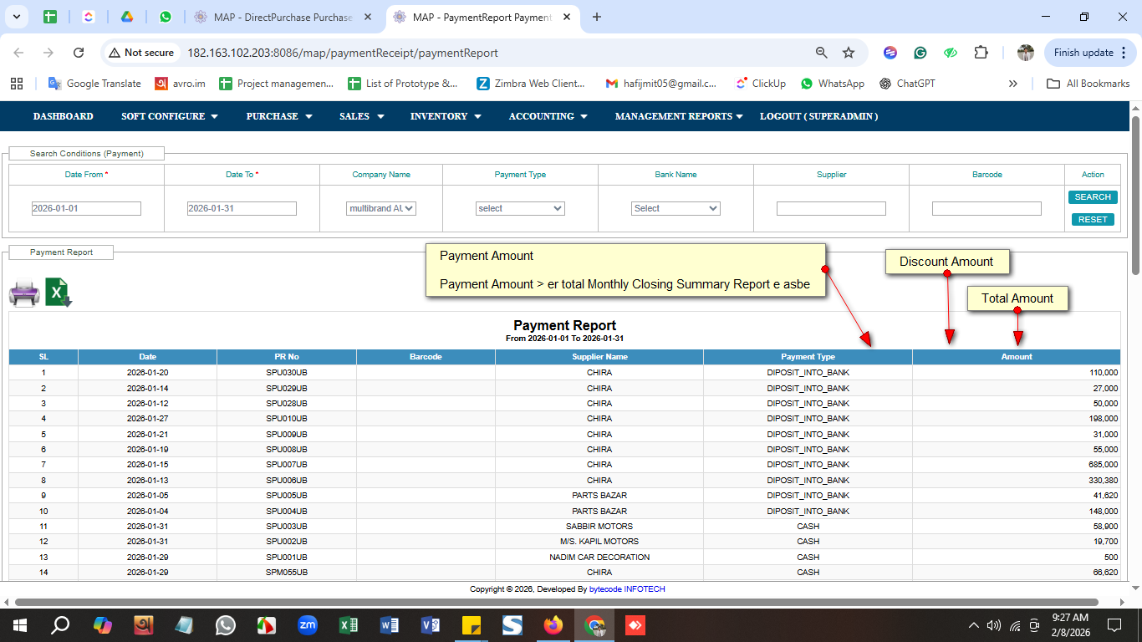Open the Company Name dropdown
The width and height of the screenshot is (1142, 642).
point(381,208)
